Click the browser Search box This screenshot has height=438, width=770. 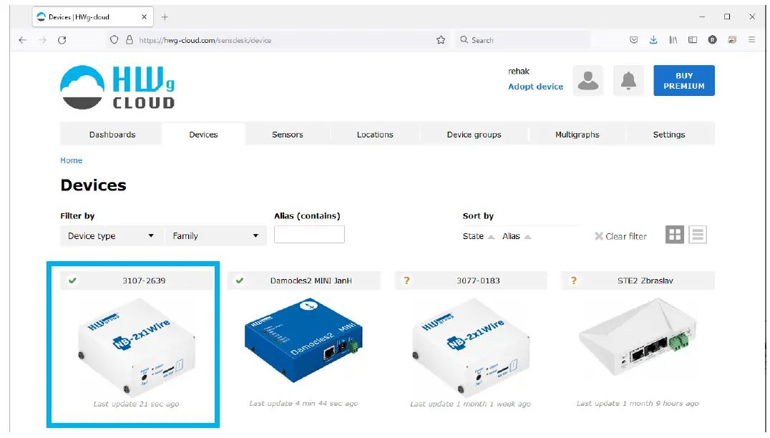(x=523, y=40)
